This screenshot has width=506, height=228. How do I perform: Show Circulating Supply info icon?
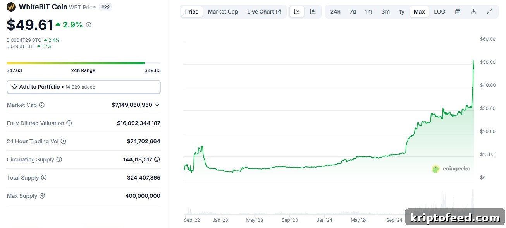coord(59,159)
